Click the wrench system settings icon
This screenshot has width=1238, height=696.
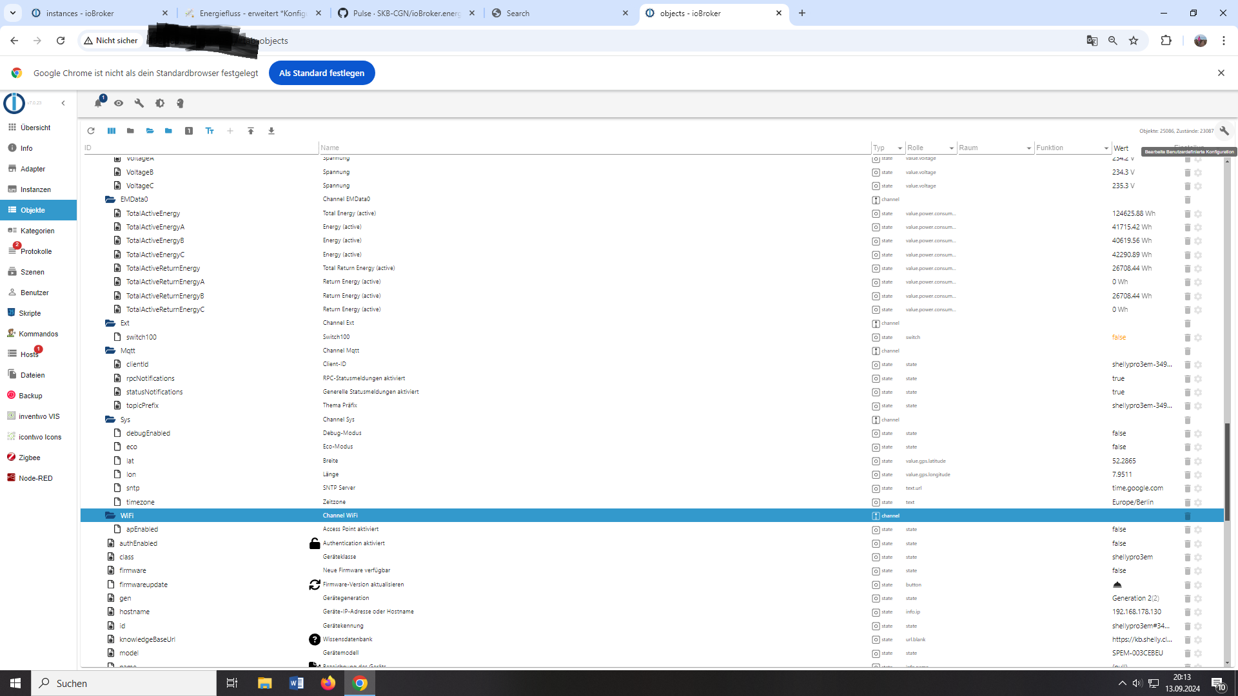(x=139, y=103)
